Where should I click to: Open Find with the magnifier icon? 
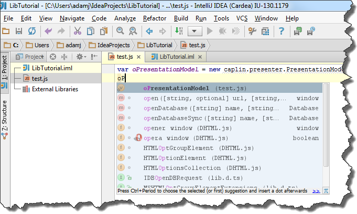120,31
